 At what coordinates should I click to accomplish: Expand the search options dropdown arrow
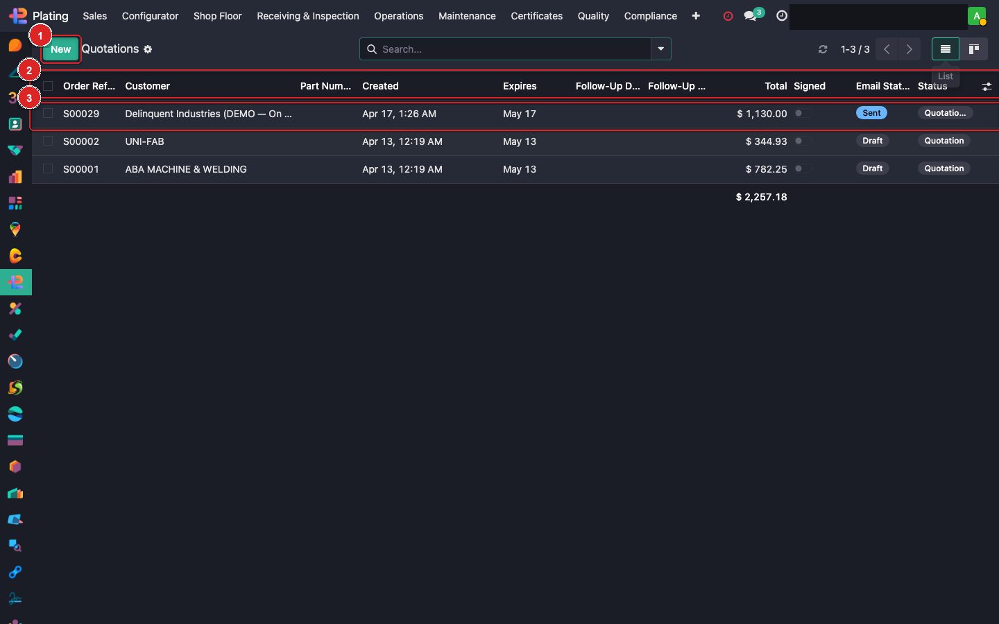click(x=660, y=49)
